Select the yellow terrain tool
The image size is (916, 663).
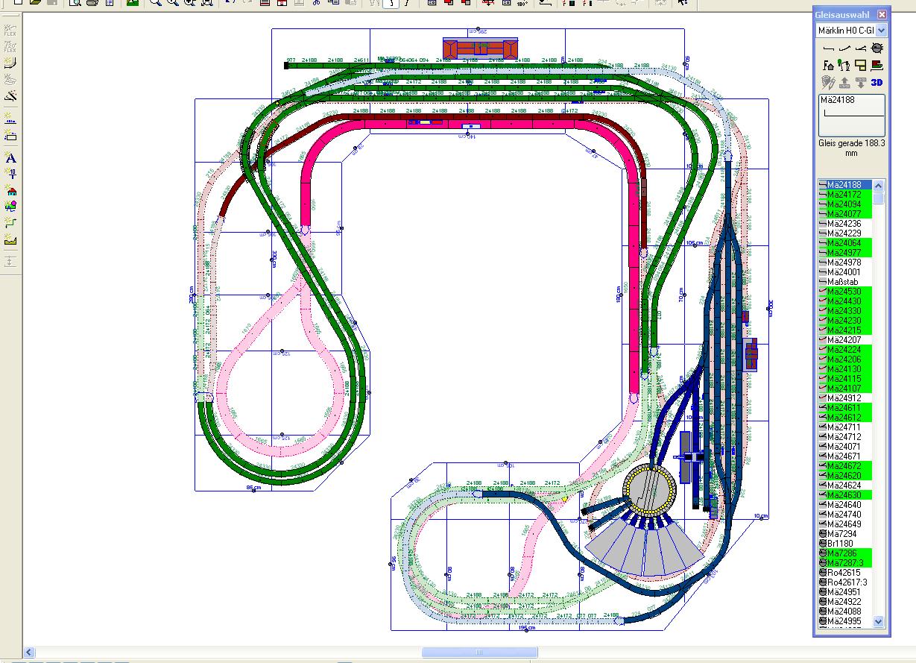[10, 239]
